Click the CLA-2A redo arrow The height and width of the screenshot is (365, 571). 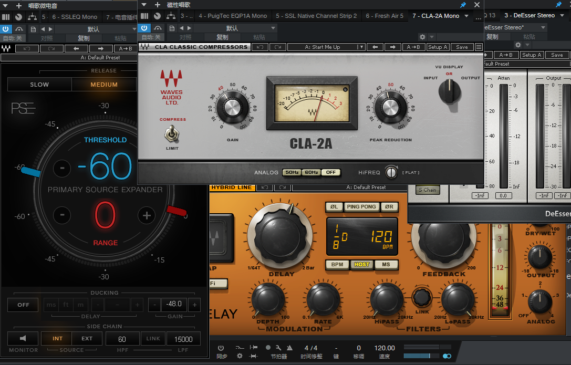278,47
